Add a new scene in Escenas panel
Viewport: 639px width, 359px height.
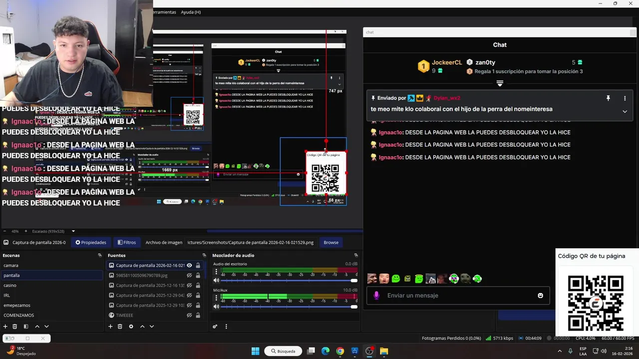click(x=5, y=327)
